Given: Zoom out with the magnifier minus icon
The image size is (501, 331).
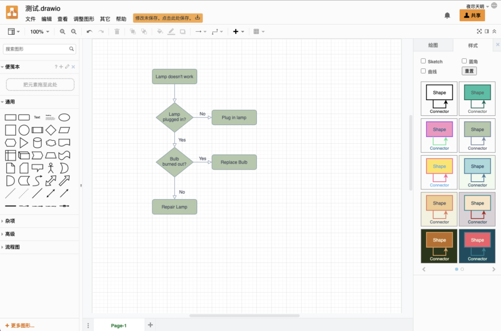Looking at the screenshot, I should click(x=74, y=32).
